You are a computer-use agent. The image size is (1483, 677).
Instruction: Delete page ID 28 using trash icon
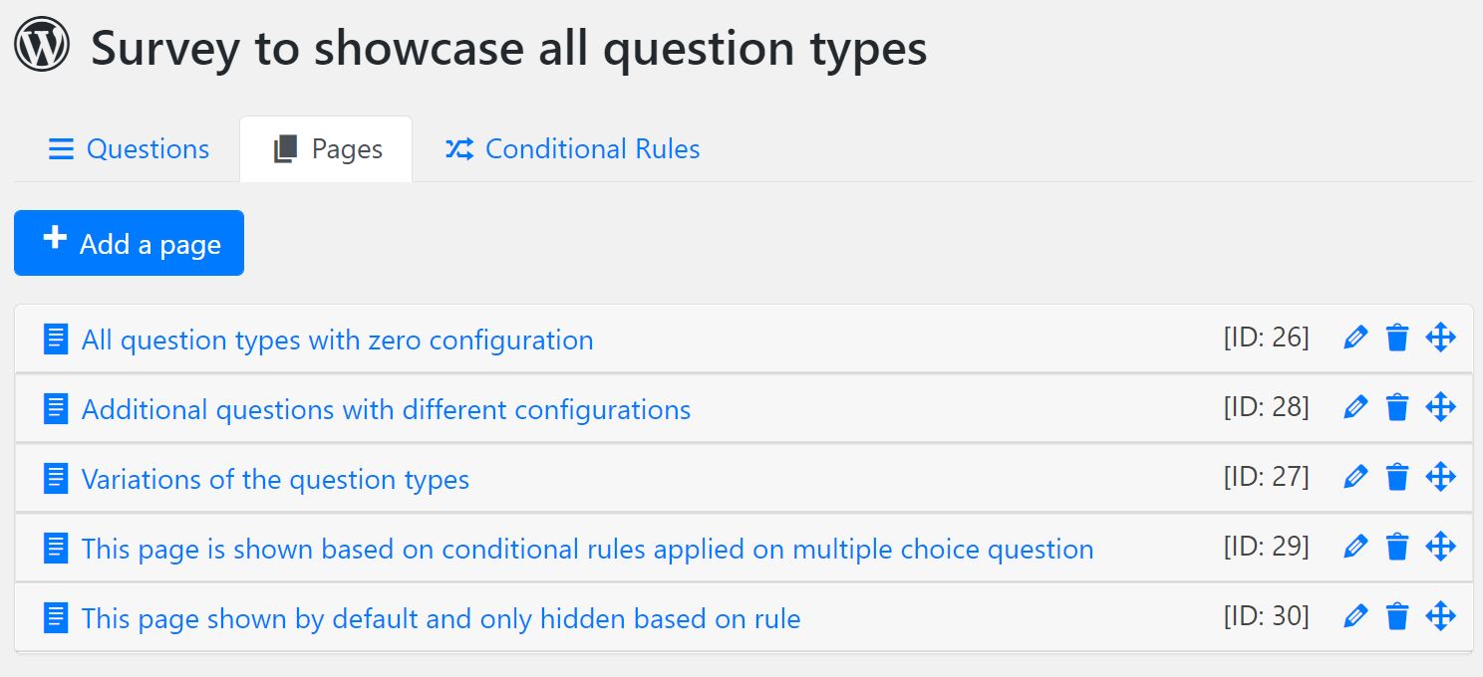(1397, 407)
